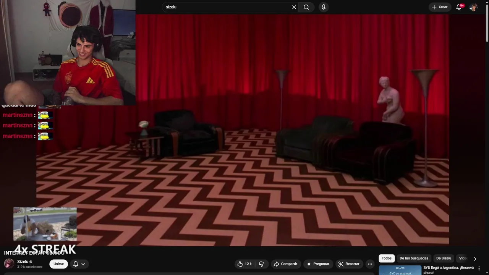This screenshot has height=275, width=489.
Task: Click the Compartir button
Action: pos(285,264)
